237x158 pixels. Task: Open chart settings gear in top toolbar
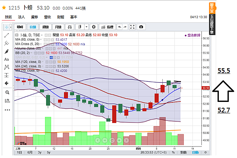click(x=94, y=27)
